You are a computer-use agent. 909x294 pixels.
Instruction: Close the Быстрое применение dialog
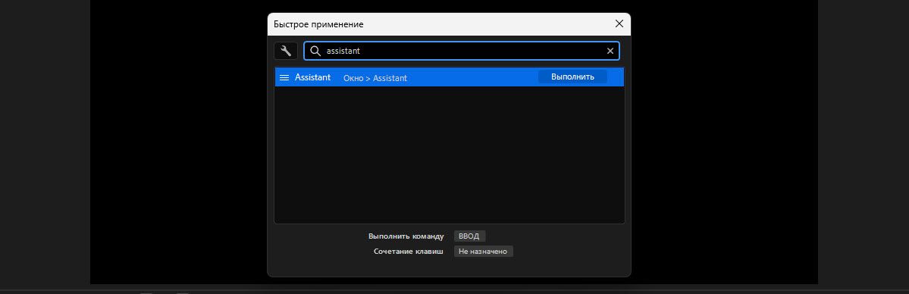pos(619,23)
